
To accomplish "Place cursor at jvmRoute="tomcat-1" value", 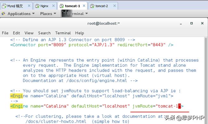I will tap(157, 106).
